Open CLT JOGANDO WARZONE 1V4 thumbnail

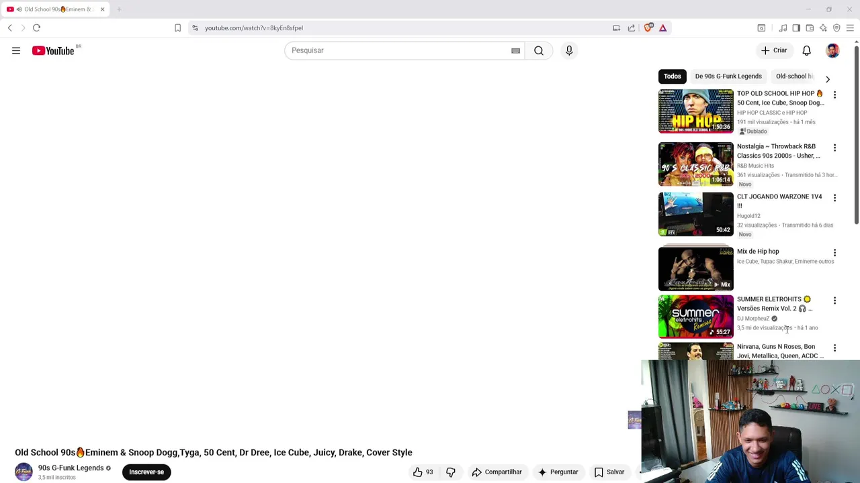[x=696, y=215]
